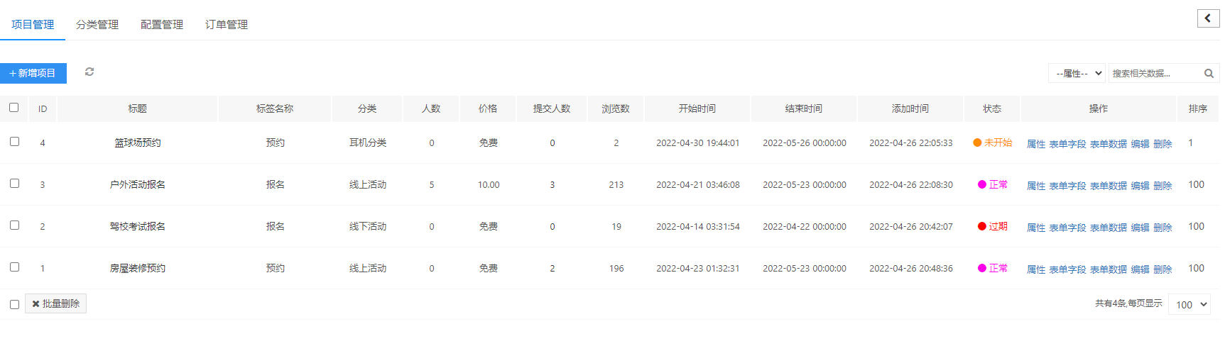Click the title 驾校考试报名
Screen dimensions: 1225x363
pyautogui.click(x=138, y=226)
